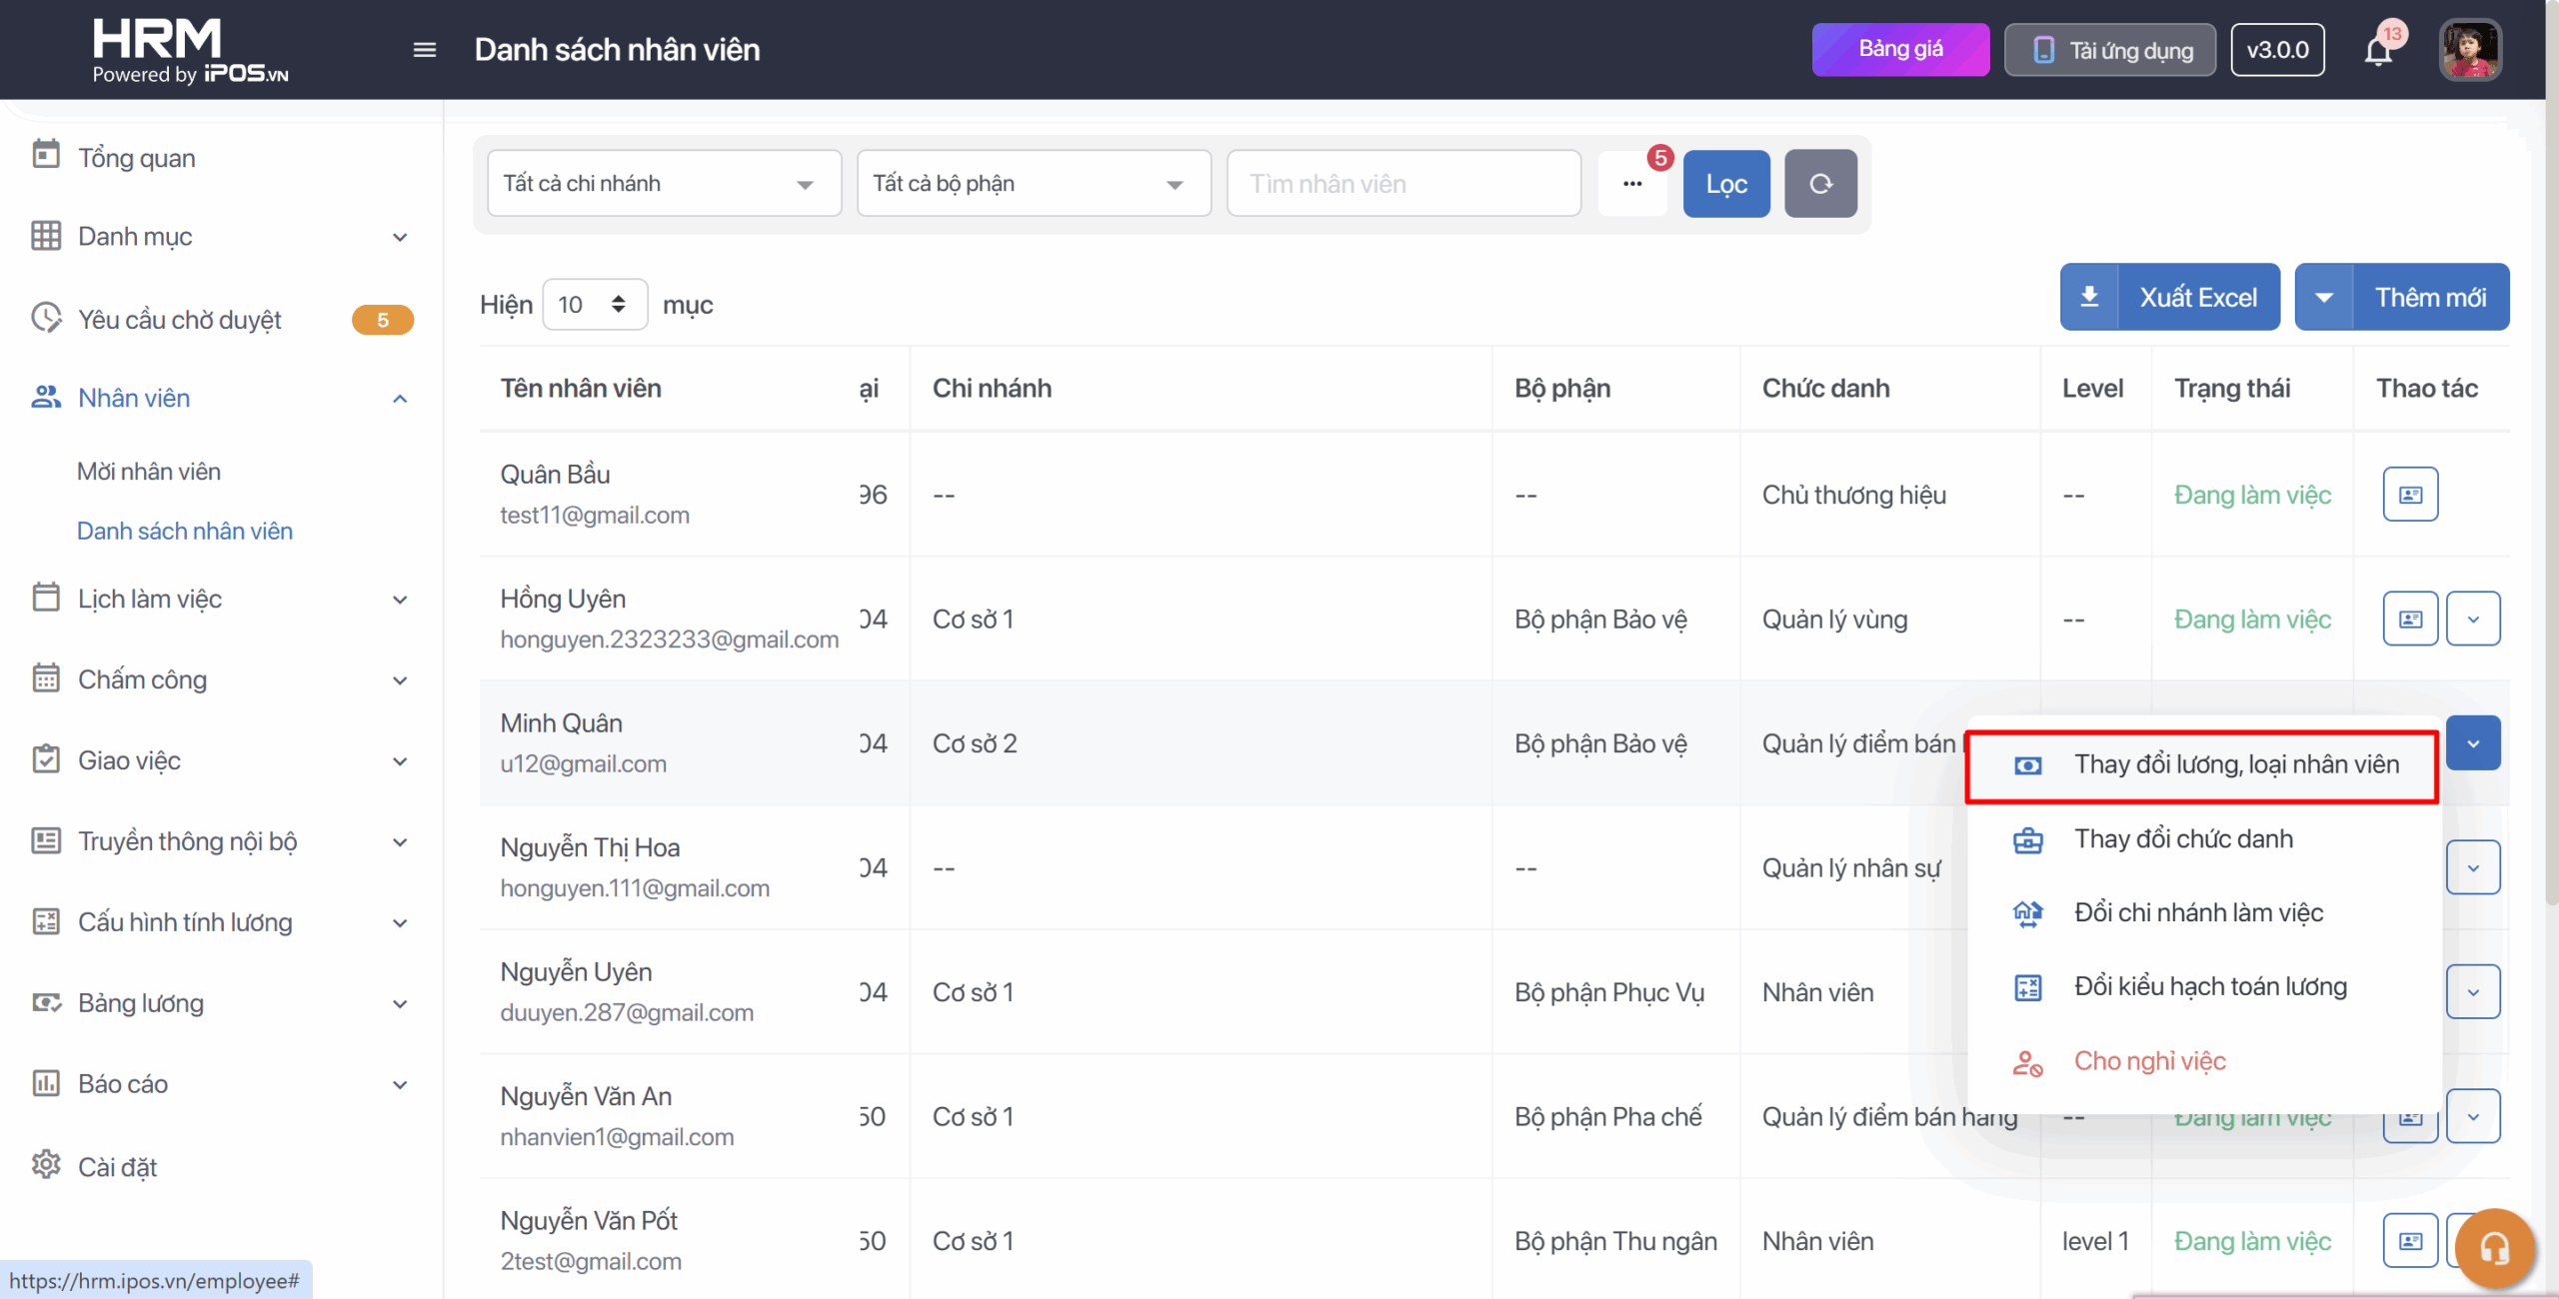
Task: Select Thay đổi chức danh menu option
Action: pos(2183,839)
